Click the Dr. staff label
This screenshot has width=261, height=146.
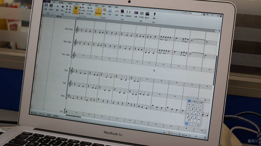[61, 111]
